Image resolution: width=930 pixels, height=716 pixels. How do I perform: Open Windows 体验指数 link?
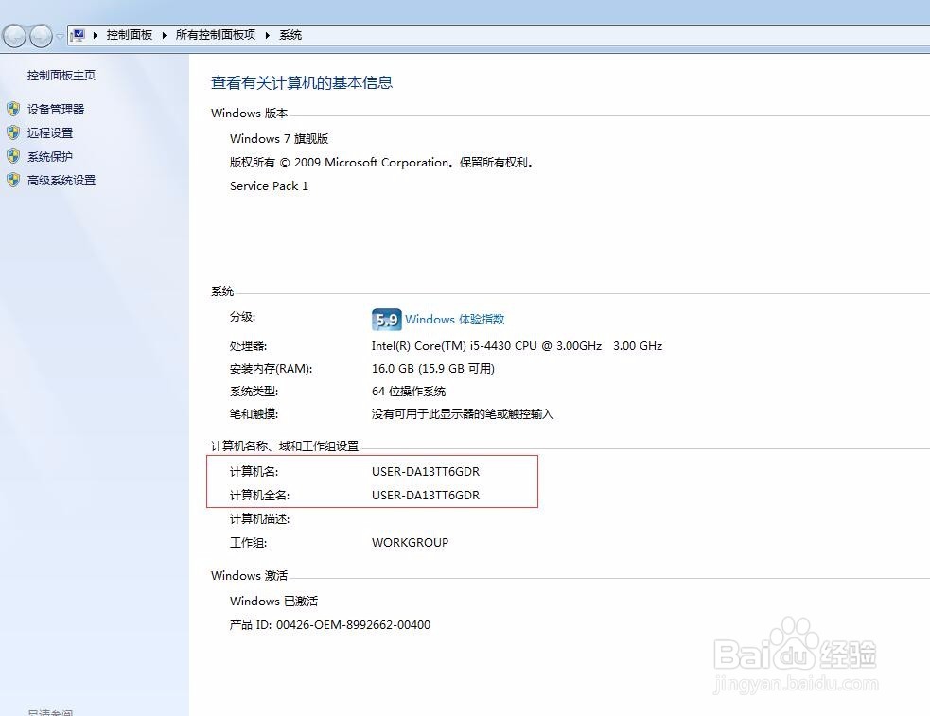point(454,320)
